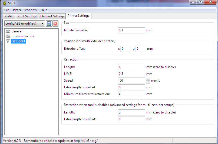Click the retraction Speed field showing 50
This screenshot has width=218, height=144.
[x=131, y=81]
